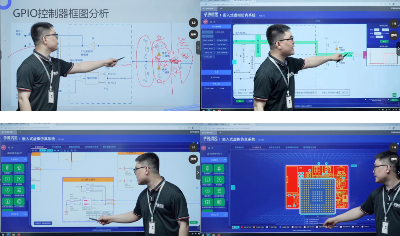Screen dimensions: 400x236
Task: Click the boot mode module icon in bottom-right frame
Action: click(x=220, y=191)
